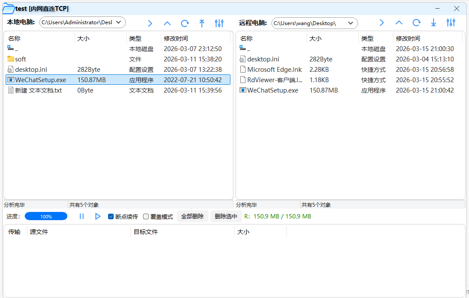469x298 pixels.
Task: Start the transfer with play button
Action: coord(98,216)
